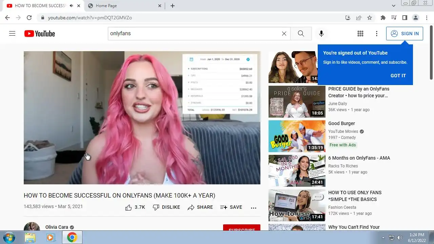Open HOW TO USE ONLY FANS title

[355, 196]
